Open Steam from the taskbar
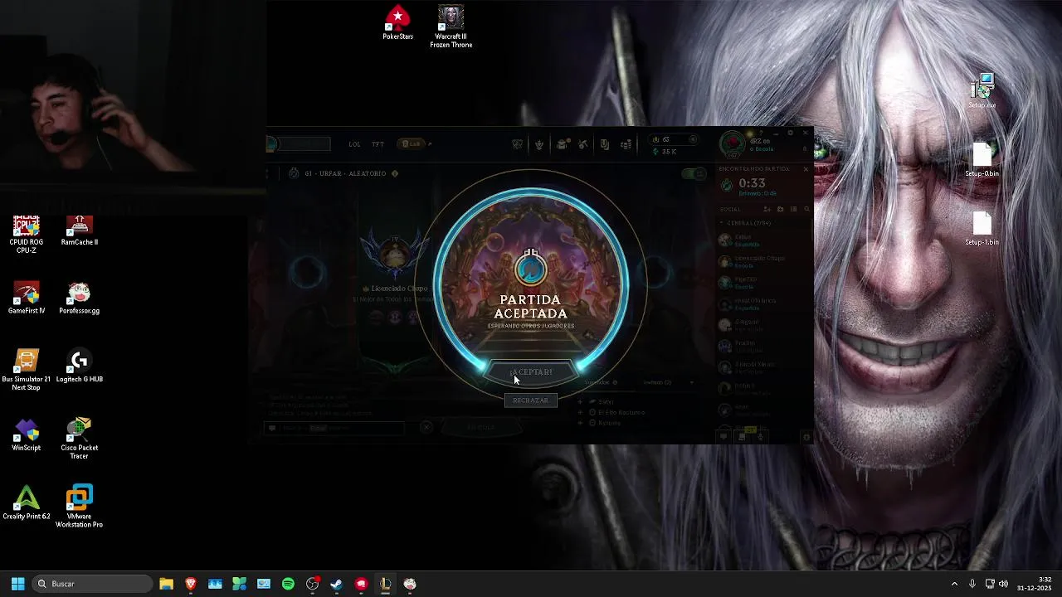The width and height of the screenshot is (1062, 597). coord(336,584)
